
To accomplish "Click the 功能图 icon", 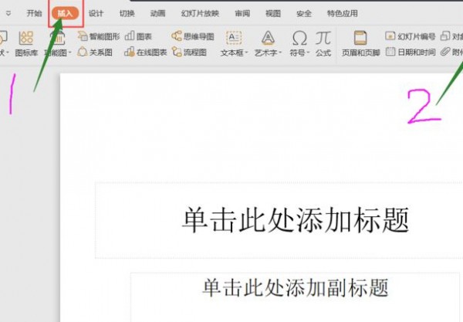I will [x=58, y=39].
